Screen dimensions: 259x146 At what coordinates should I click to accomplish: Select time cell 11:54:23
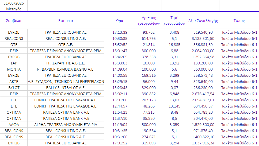120,112
